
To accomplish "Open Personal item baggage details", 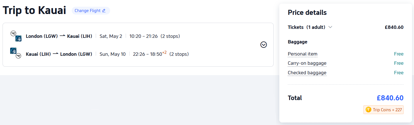I will click(x=302, y=54).
